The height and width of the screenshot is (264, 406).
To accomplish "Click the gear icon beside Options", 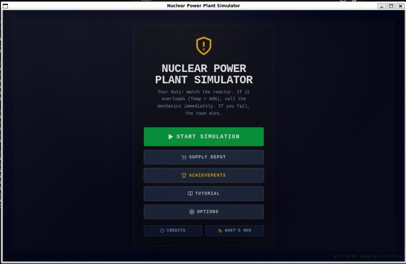I will click(x=192, y=212).
